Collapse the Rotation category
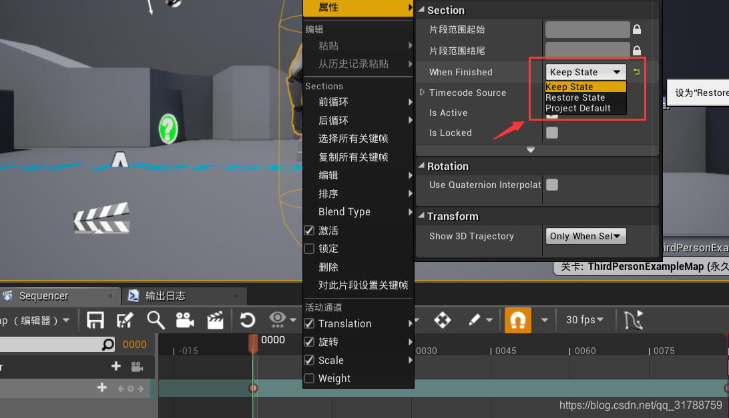This screenshot has height=418, width=729. tap(421, 165)
